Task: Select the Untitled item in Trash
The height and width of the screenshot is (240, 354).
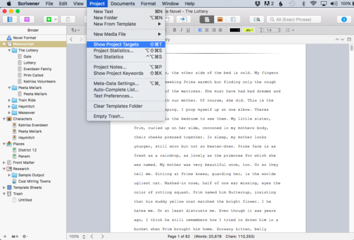Action: (25, 200)
